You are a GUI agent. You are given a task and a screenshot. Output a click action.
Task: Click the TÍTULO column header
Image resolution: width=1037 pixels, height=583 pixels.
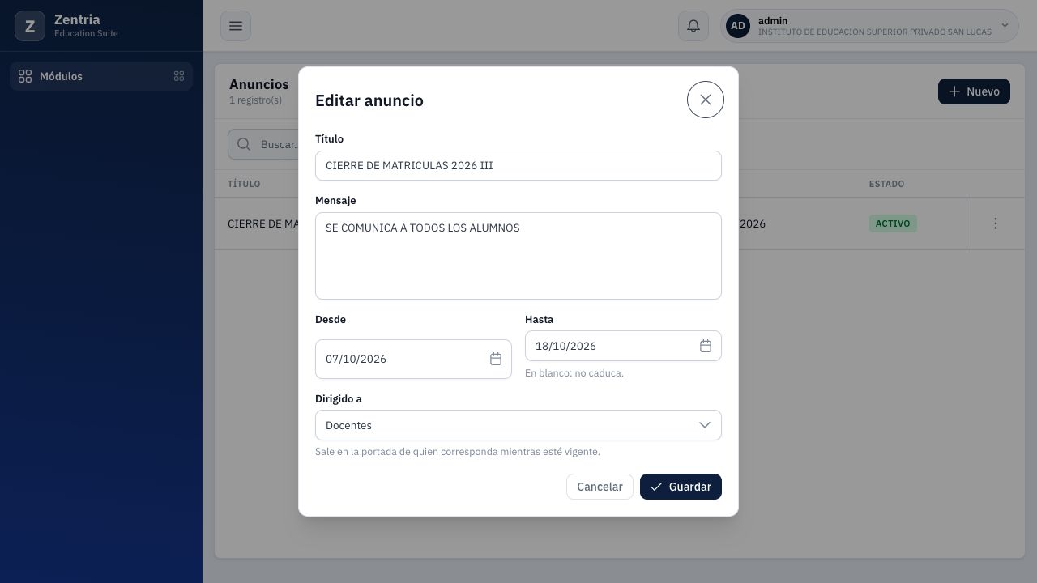244,184
